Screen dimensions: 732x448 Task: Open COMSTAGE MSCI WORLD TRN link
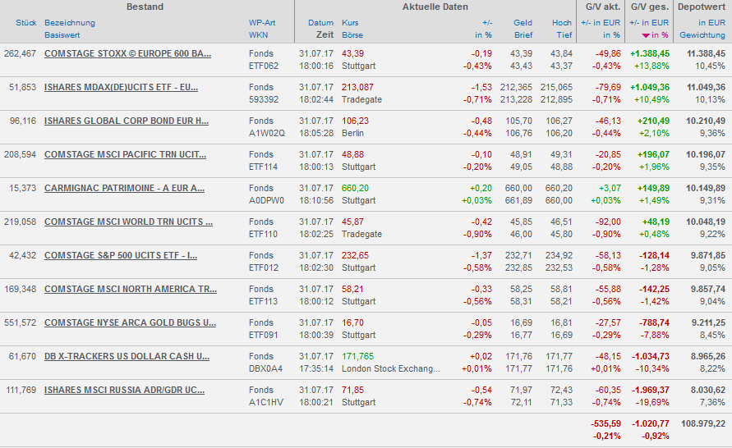(128, 222)
